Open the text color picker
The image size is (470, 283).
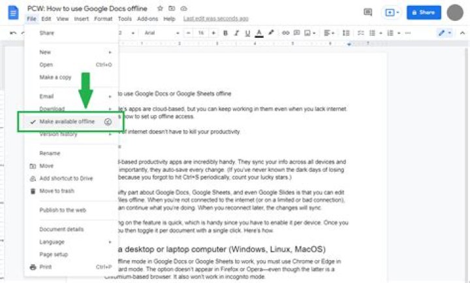(259, 33)
